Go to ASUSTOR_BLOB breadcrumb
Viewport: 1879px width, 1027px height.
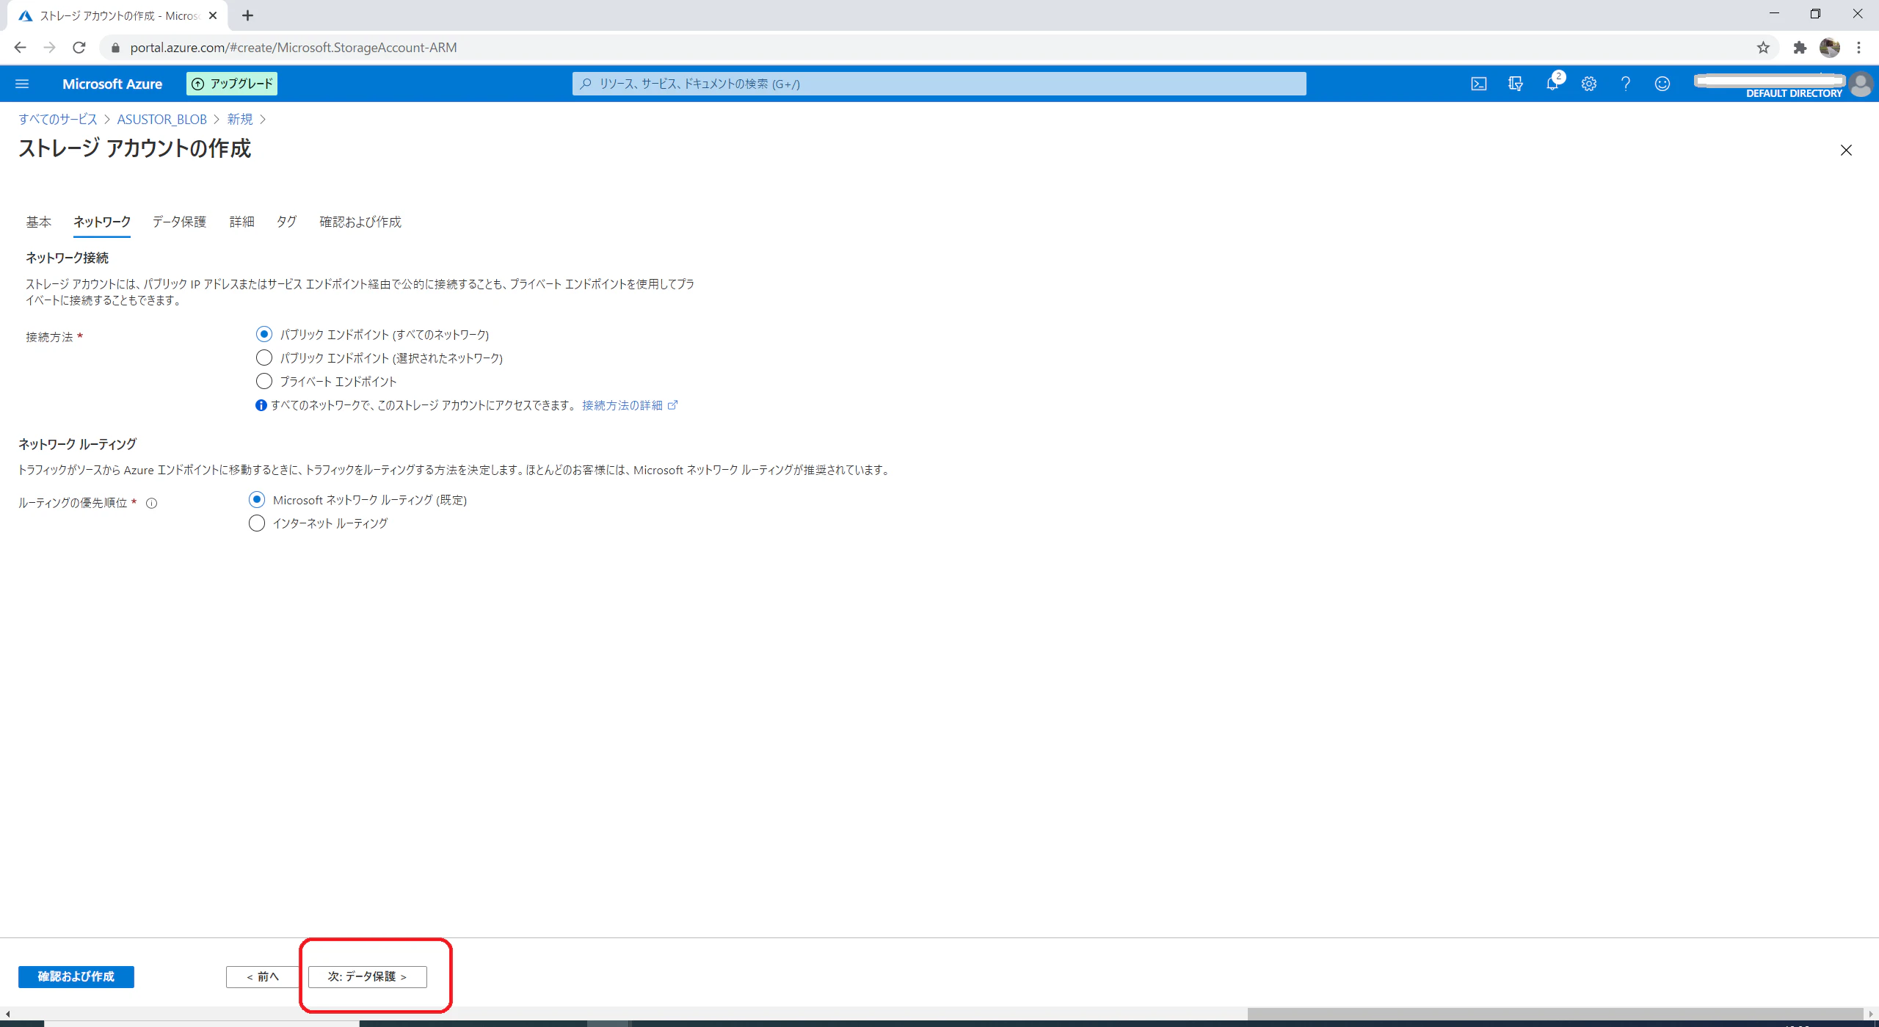pyautogui.click(x=162, y=120)
